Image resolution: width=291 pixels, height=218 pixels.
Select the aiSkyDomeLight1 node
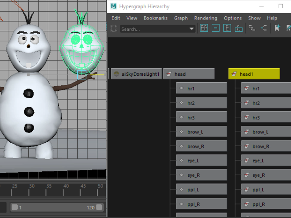136,74
